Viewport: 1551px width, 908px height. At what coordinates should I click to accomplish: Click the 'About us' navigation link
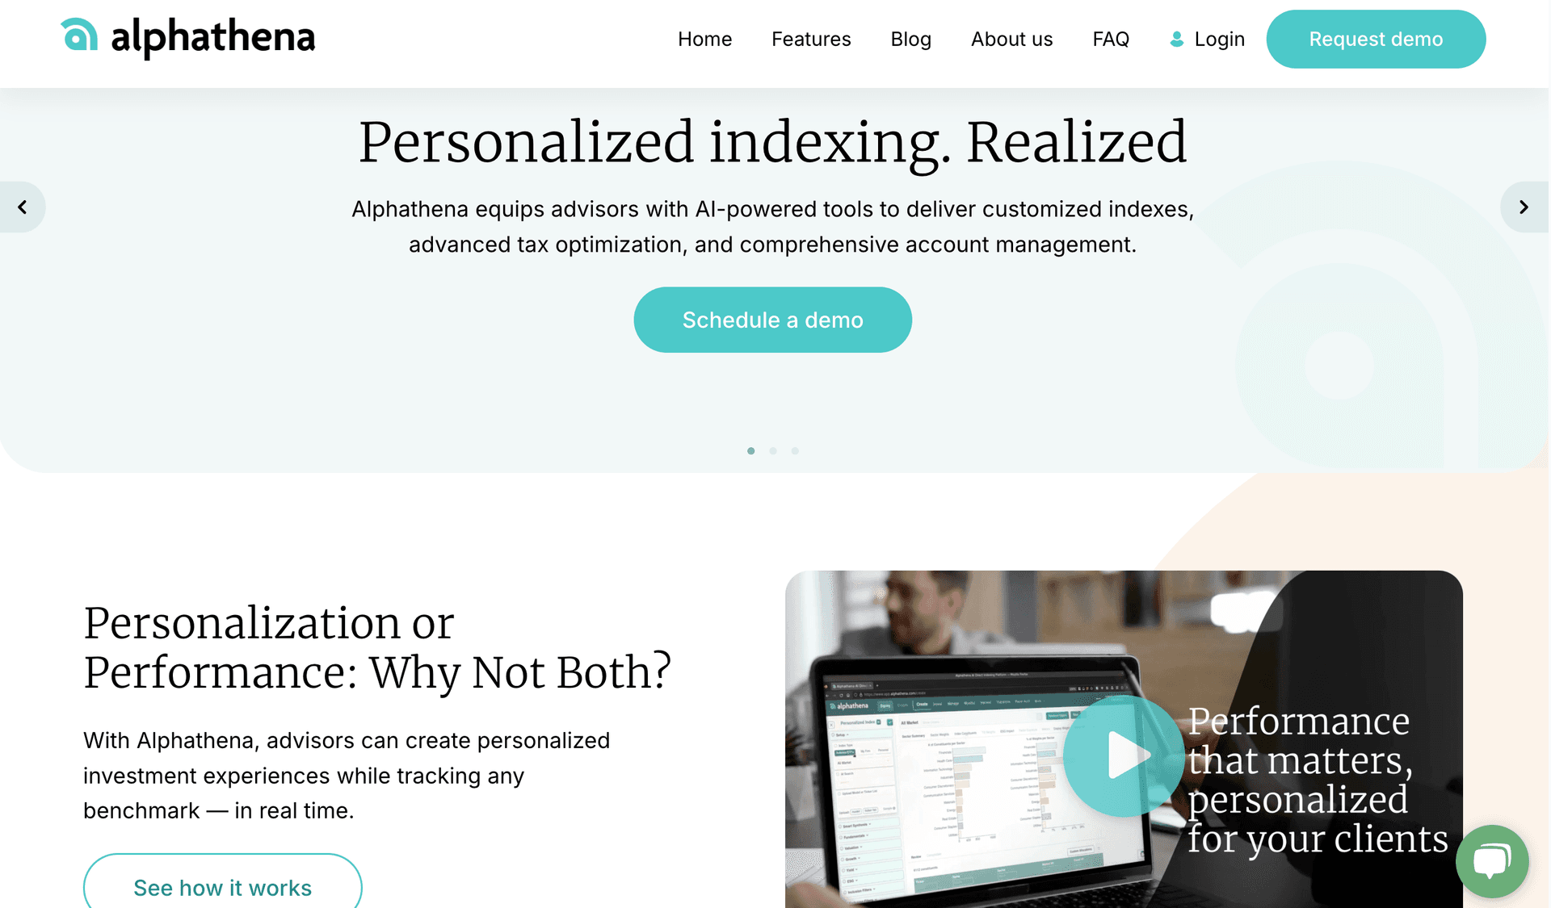[x=1011, y=39]
